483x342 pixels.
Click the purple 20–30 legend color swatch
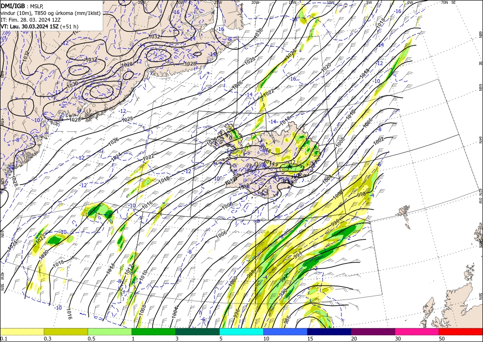(373, 331)
